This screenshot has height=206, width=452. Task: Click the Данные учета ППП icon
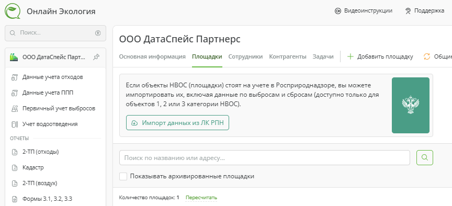click(x=15, y=93)
